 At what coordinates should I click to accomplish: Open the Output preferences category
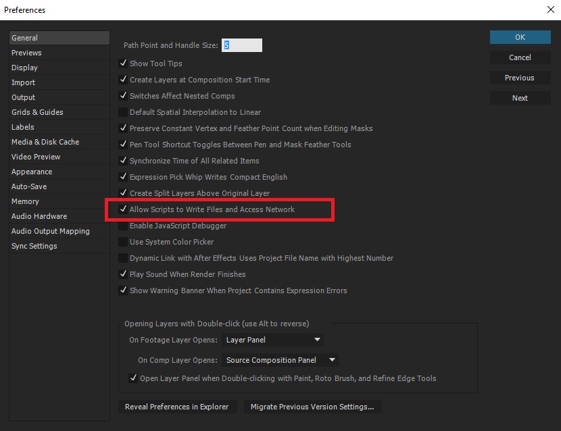[x=59, y=97]
